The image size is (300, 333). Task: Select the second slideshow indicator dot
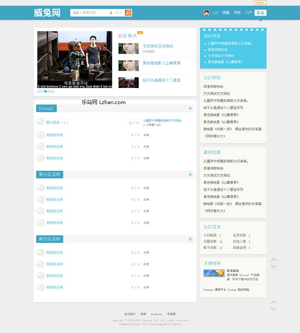coord(42,91)
